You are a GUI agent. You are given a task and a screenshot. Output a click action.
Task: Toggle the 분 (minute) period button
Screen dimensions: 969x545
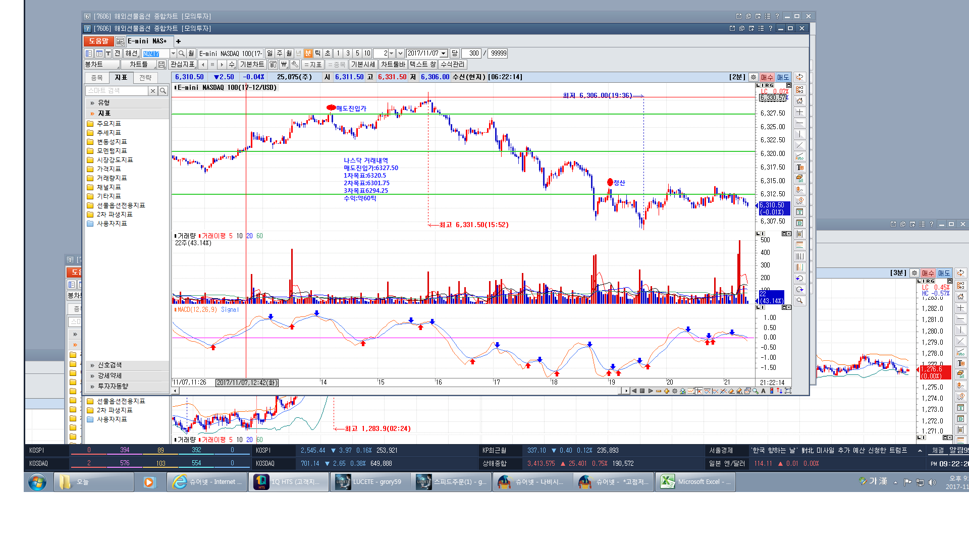(308, 53)
